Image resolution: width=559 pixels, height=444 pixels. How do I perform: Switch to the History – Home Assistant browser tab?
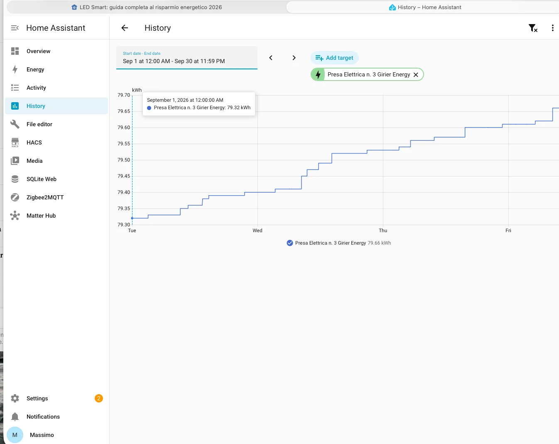(424, 7)
